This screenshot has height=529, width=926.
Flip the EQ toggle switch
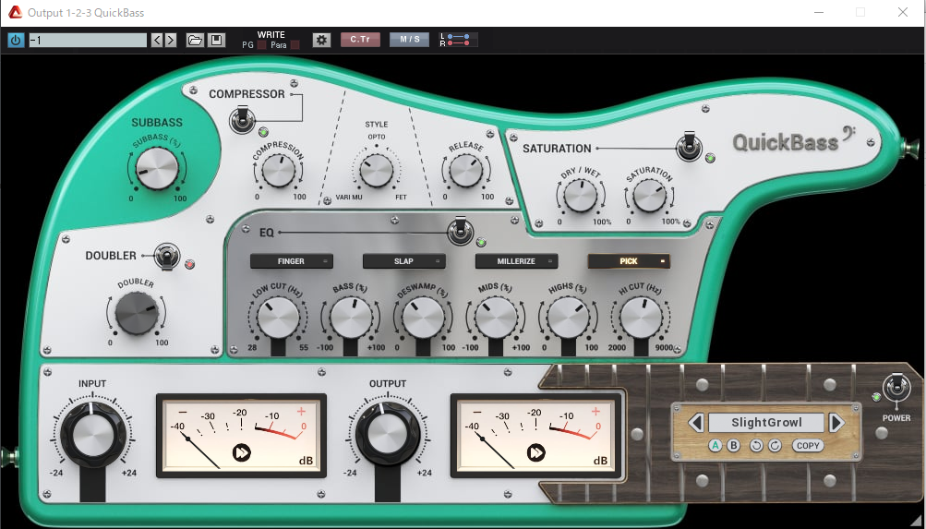point(460,230)
